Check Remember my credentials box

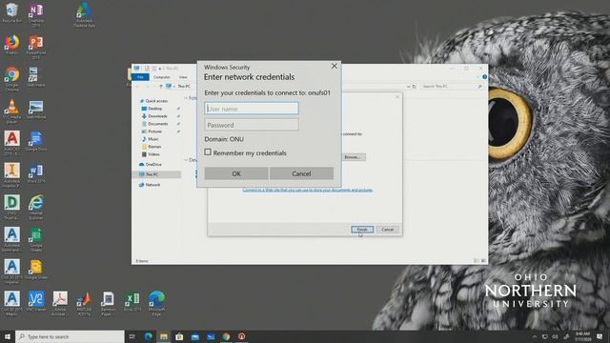click(208, 152)
